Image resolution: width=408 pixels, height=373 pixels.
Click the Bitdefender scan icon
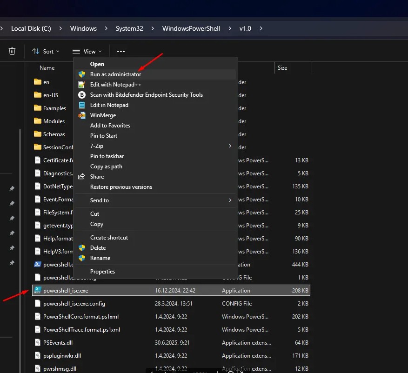82,95
